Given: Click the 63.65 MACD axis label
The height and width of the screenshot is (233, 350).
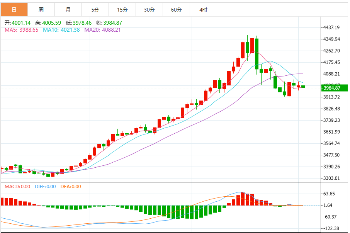Looking at the screenshot, I should (329, 194).
